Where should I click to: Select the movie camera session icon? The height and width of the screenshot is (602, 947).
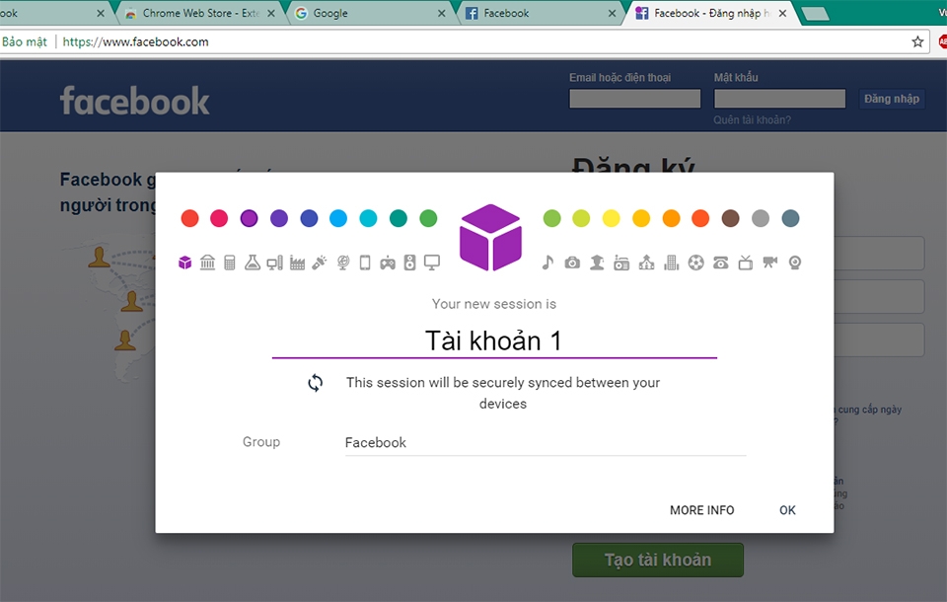(768, 263)
